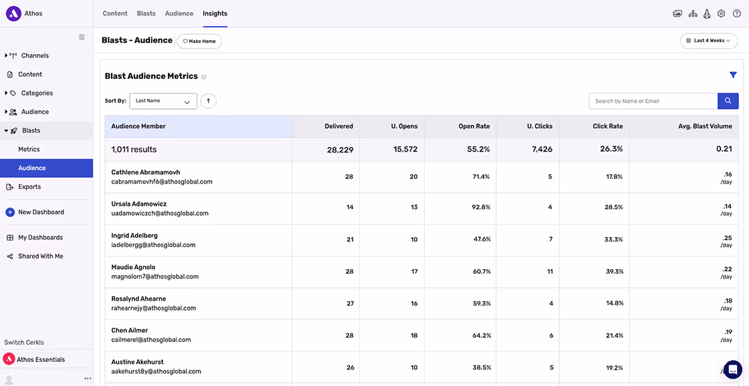Click the rocket ship icon in header
The image size is (749, 386).
tap(707, 13)
